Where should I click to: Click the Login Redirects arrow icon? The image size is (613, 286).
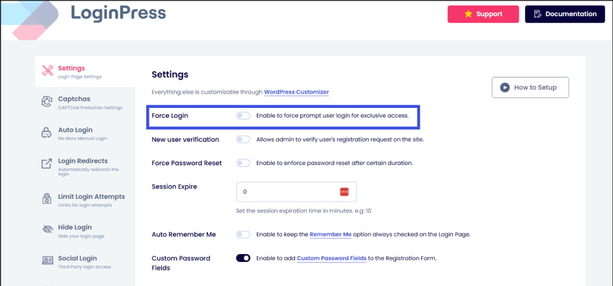point(47,164)
